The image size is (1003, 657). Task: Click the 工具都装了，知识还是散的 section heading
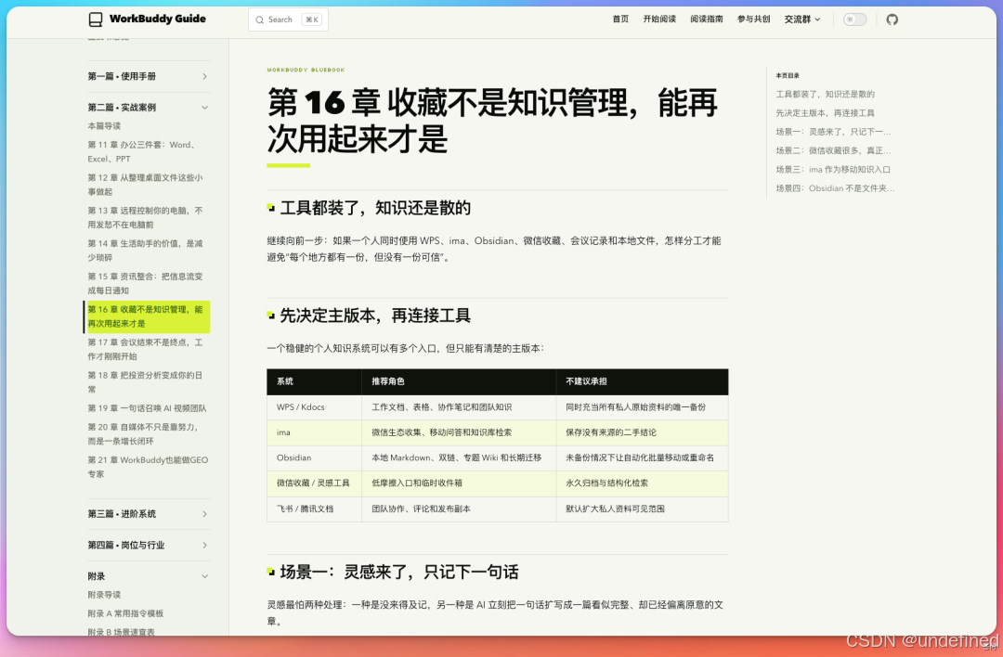tap(375, 208)
